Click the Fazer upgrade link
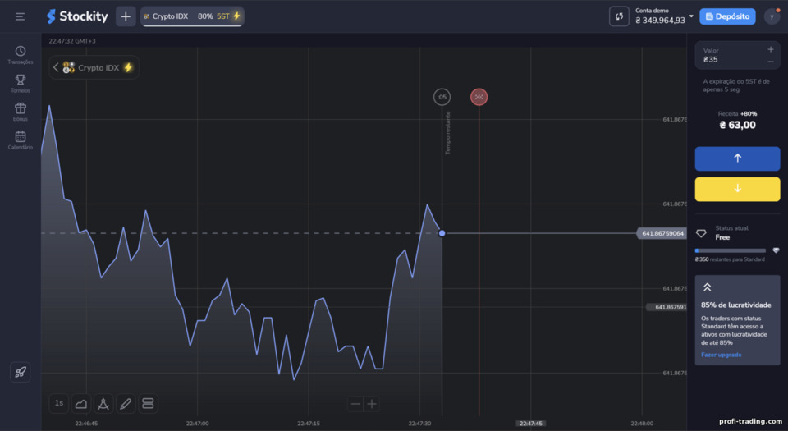The height and width of the screenshot is (431, 788). coord(722,355)
